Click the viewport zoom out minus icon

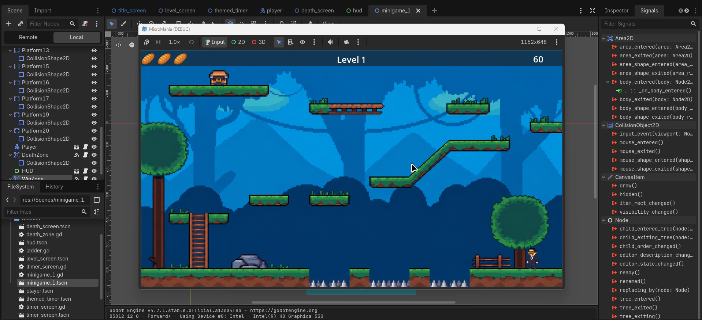click(132, 45)
